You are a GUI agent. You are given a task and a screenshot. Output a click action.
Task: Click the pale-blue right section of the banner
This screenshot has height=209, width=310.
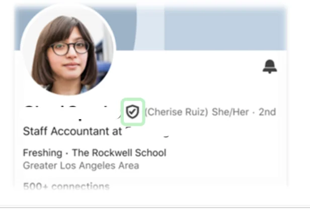tap(225, 29)
